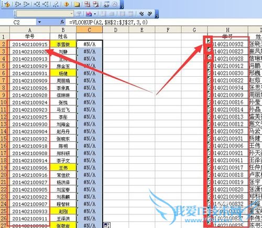262x228 pixels.
Task: Toggle the chart Legend icon
Action: tap(103, 14)
